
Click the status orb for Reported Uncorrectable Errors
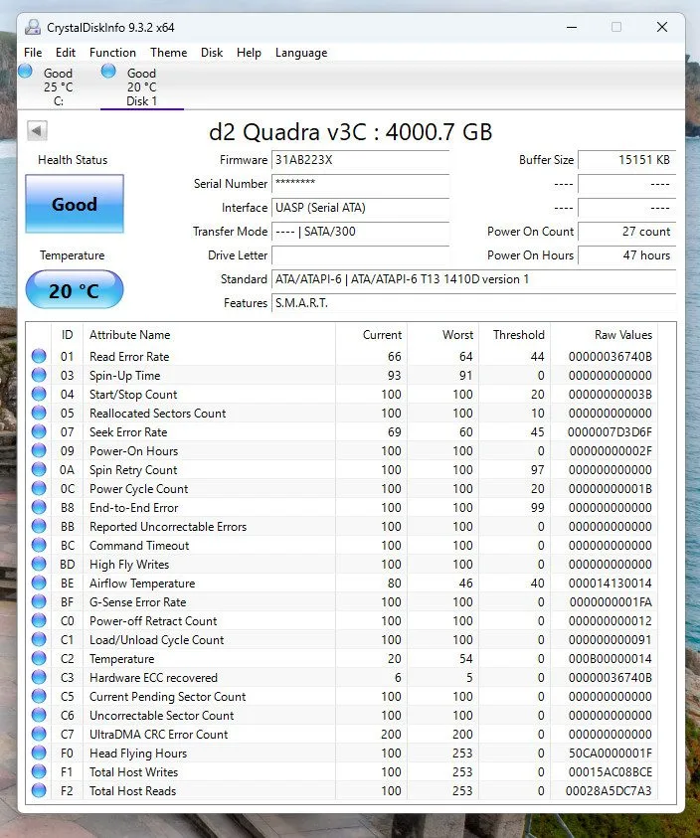pos(39,526)
